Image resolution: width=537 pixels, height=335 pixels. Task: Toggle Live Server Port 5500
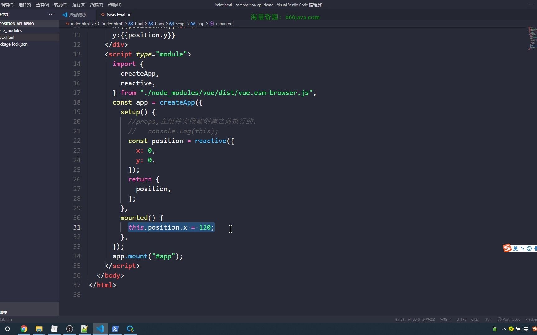point(509,319)
